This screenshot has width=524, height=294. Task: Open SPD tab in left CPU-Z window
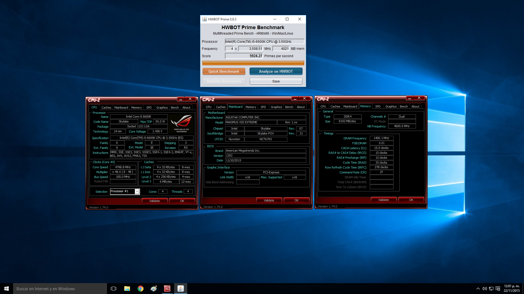point(149,108)
